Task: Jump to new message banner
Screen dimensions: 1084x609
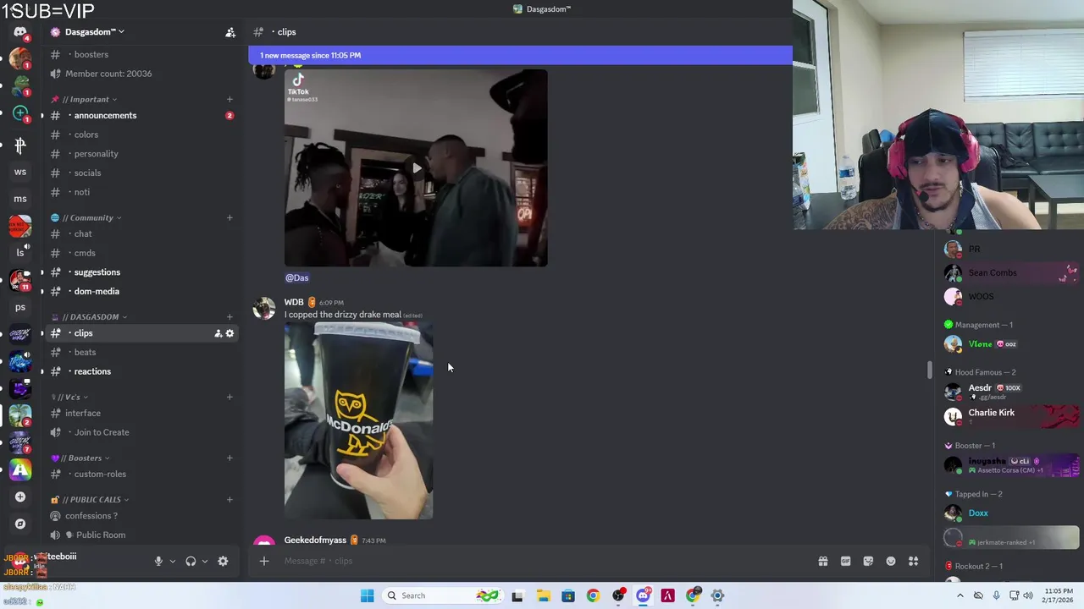Action: click(x=520, y=55)
